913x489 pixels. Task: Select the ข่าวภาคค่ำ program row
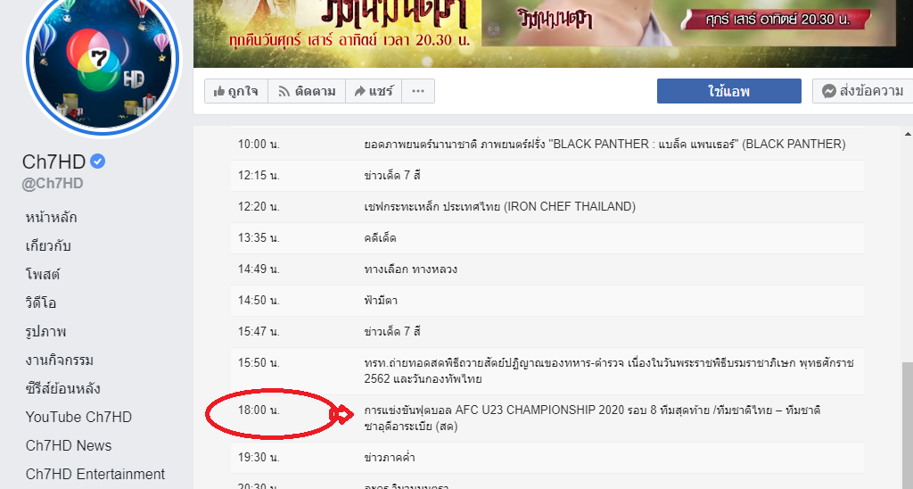click(x=547, y=458)
